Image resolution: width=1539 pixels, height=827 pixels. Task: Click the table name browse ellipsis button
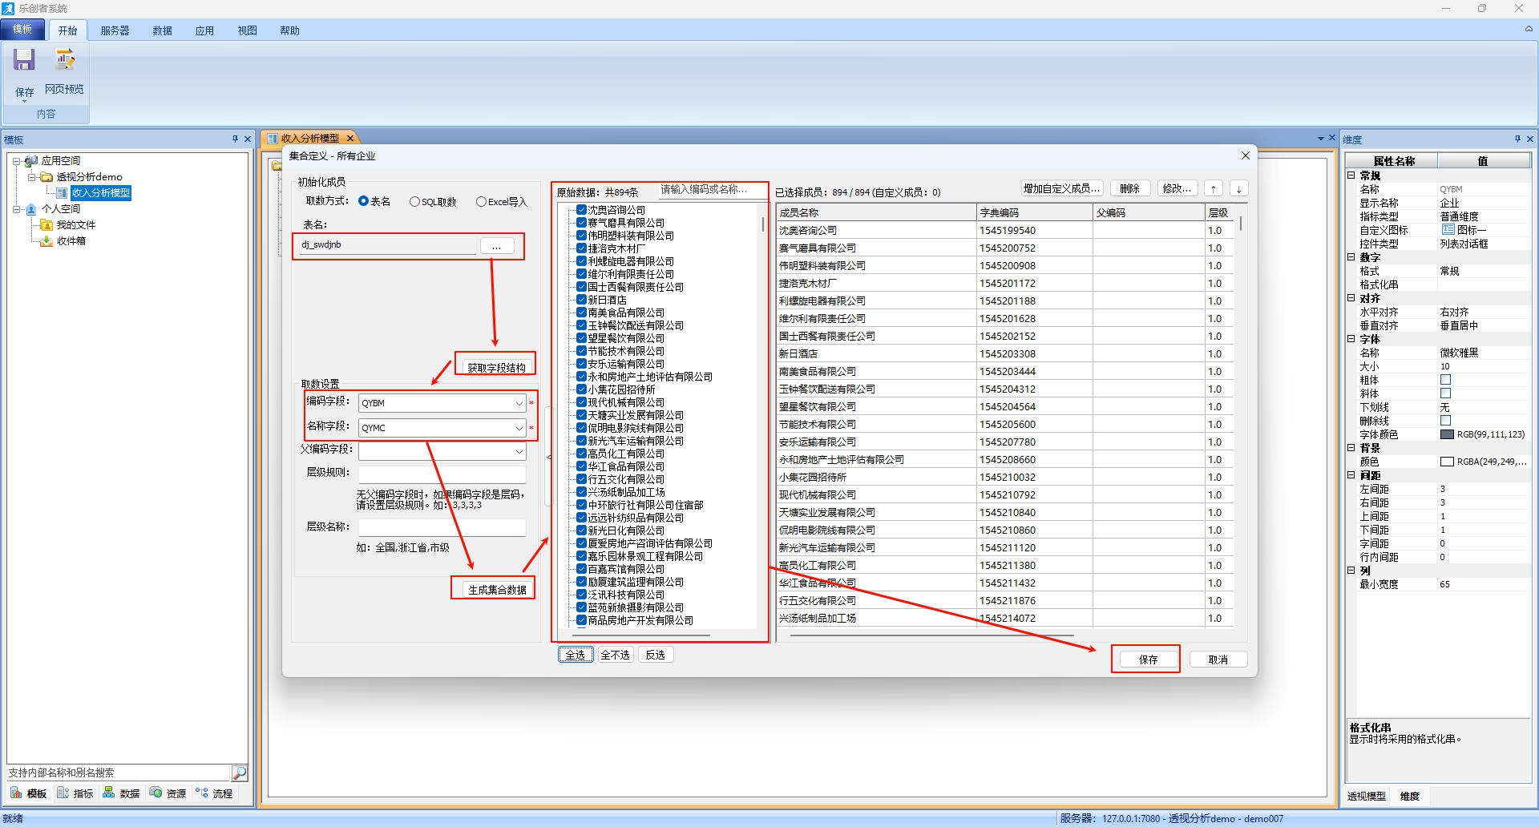(x=497, y=246)
